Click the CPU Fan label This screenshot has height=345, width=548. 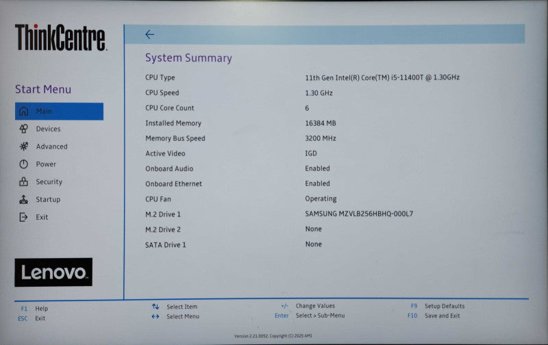[158, 199]
